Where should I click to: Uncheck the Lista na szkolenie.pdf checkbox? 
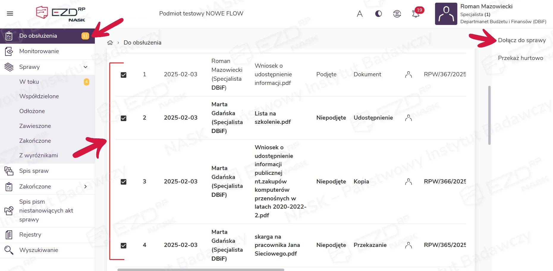click(124, 118)
